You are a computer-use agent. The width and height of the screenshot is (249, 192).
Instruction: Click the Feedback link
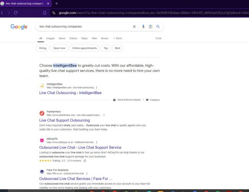point(155,100)
